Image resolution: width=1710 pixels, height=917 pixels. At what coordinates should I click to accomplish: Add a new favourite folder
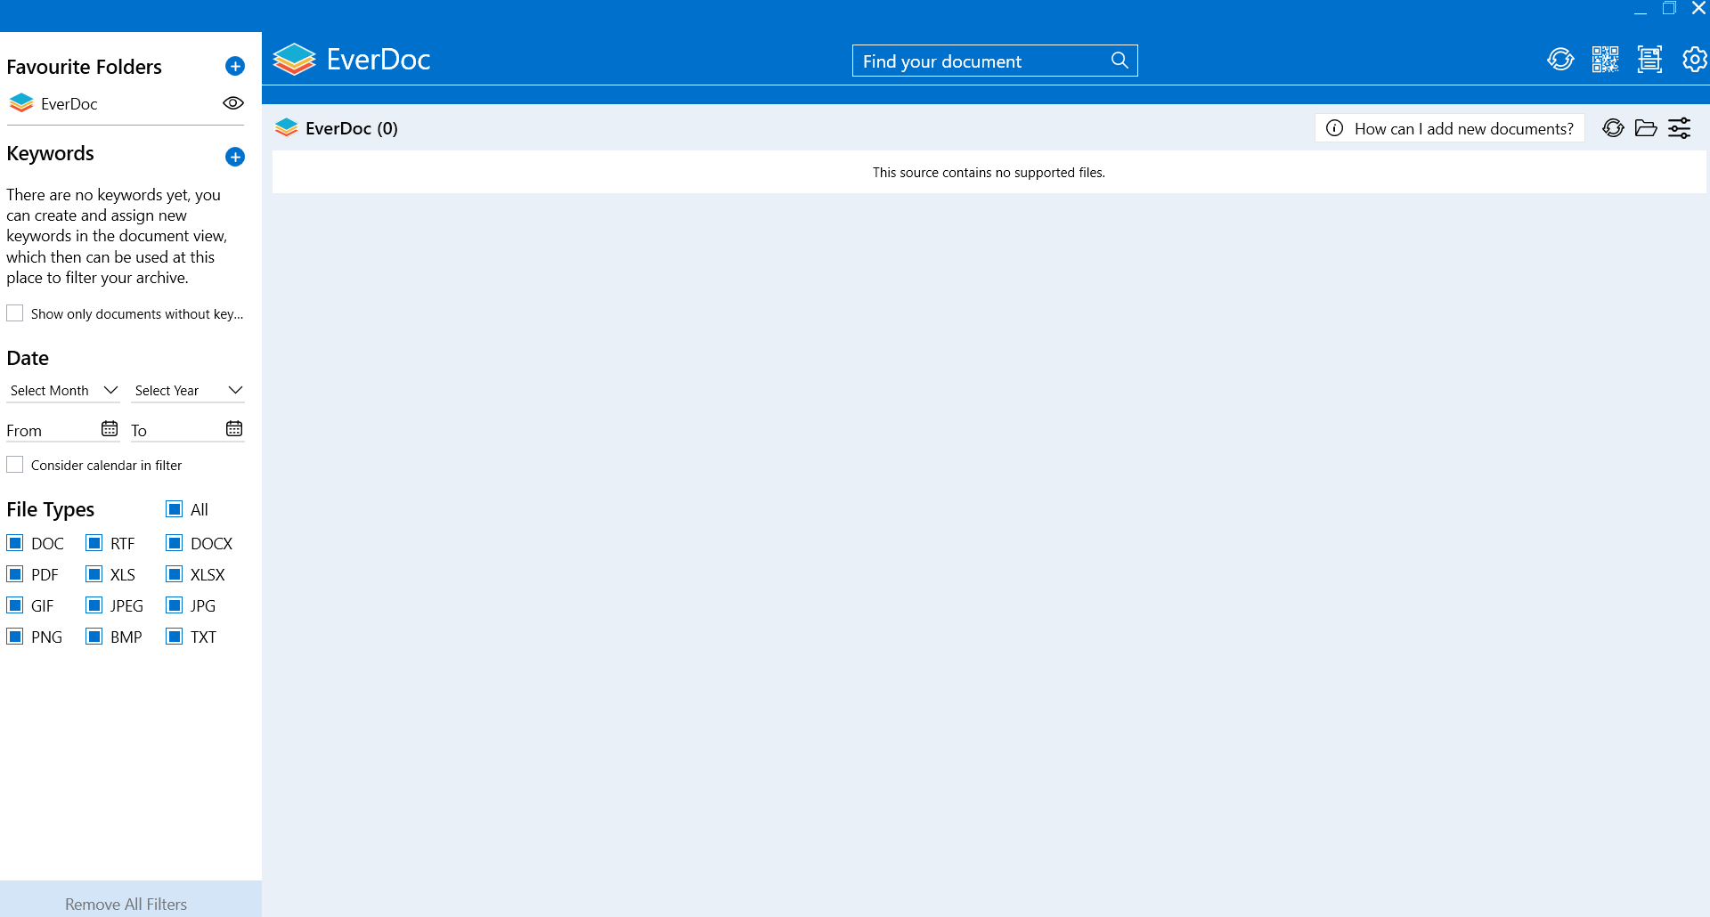click(235, 66)
